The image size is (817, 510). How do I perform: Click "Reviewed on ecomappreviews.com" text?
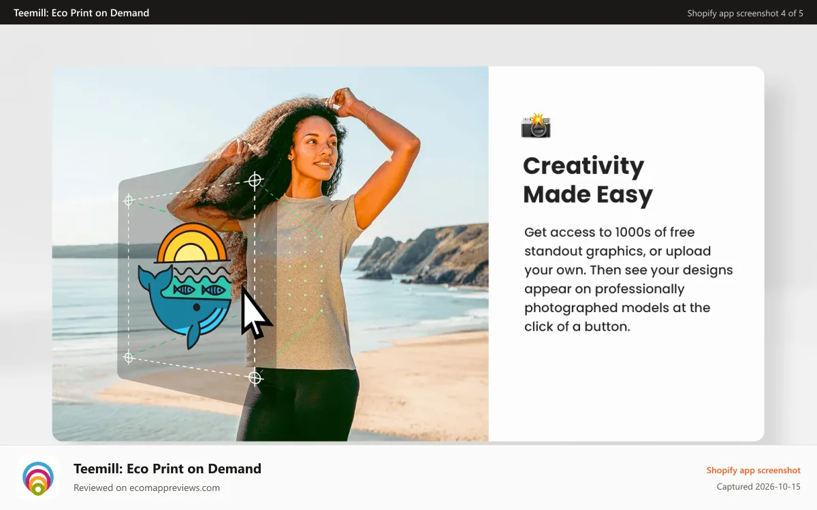(x=146, y=488)
